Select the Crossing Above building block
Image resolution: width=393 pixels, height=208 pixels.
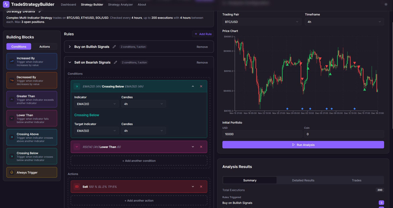click(32, 137)
